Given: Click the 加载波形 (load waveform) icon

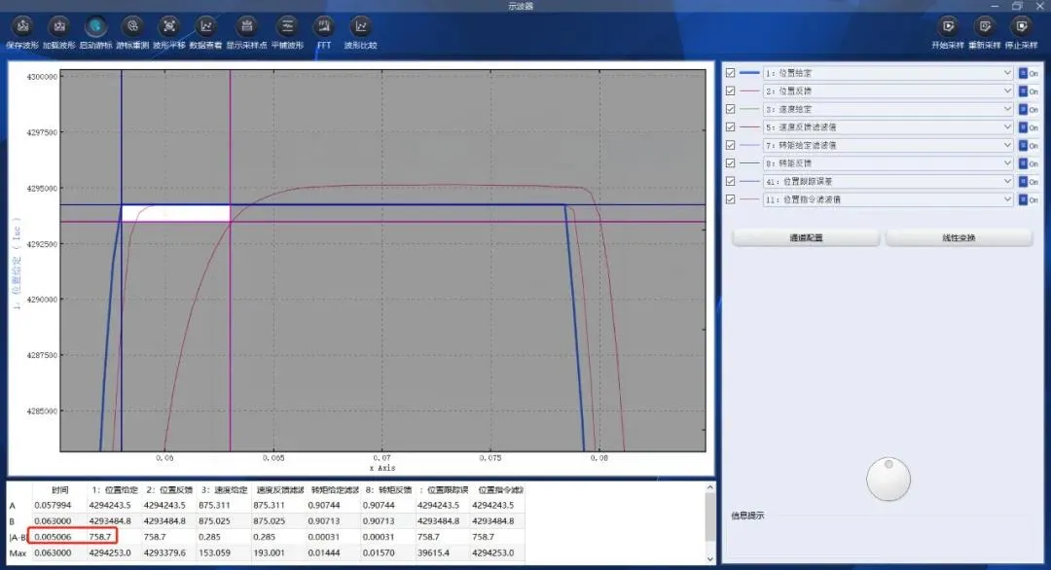Looking at the screenshot, I should coord(59,26).
